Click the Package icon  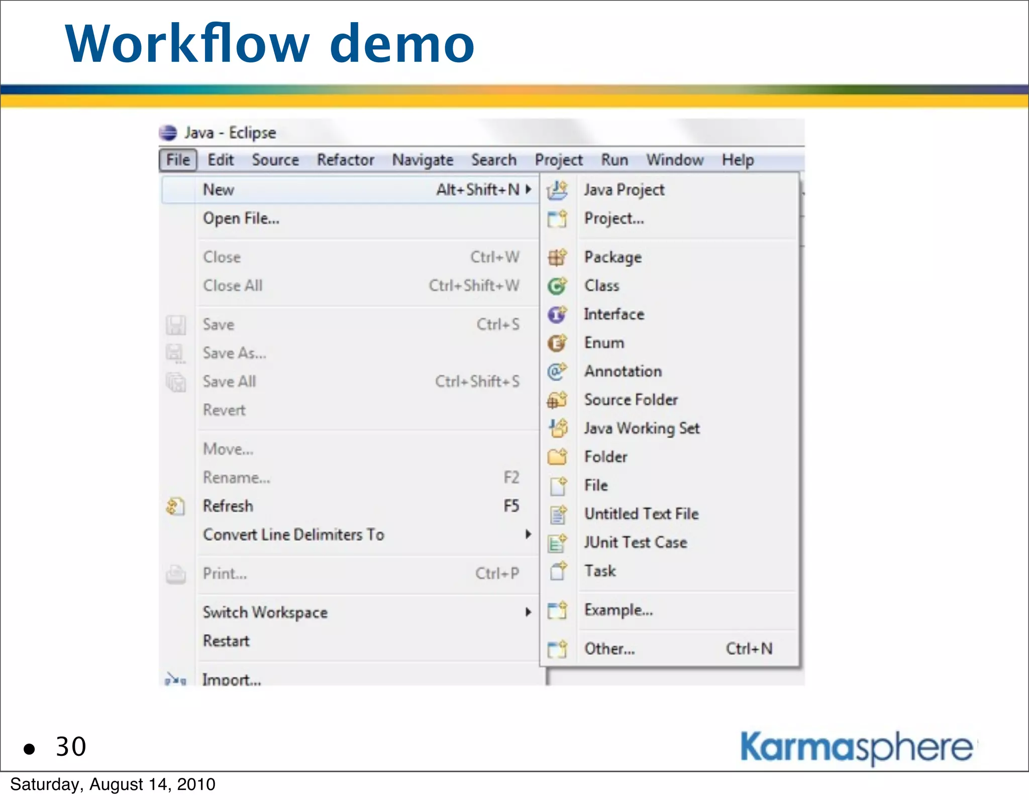pos(557,257)
